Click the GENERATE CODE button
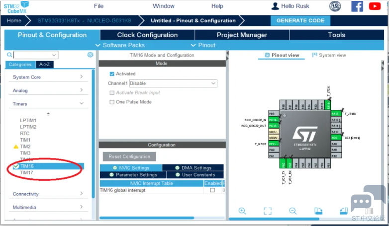 [x=300, y=21]
